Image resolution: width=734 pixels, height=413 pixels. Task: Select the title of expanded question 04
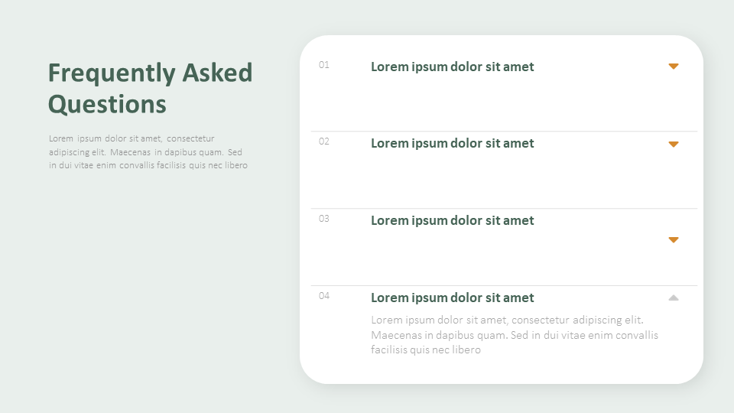(452, 298)
